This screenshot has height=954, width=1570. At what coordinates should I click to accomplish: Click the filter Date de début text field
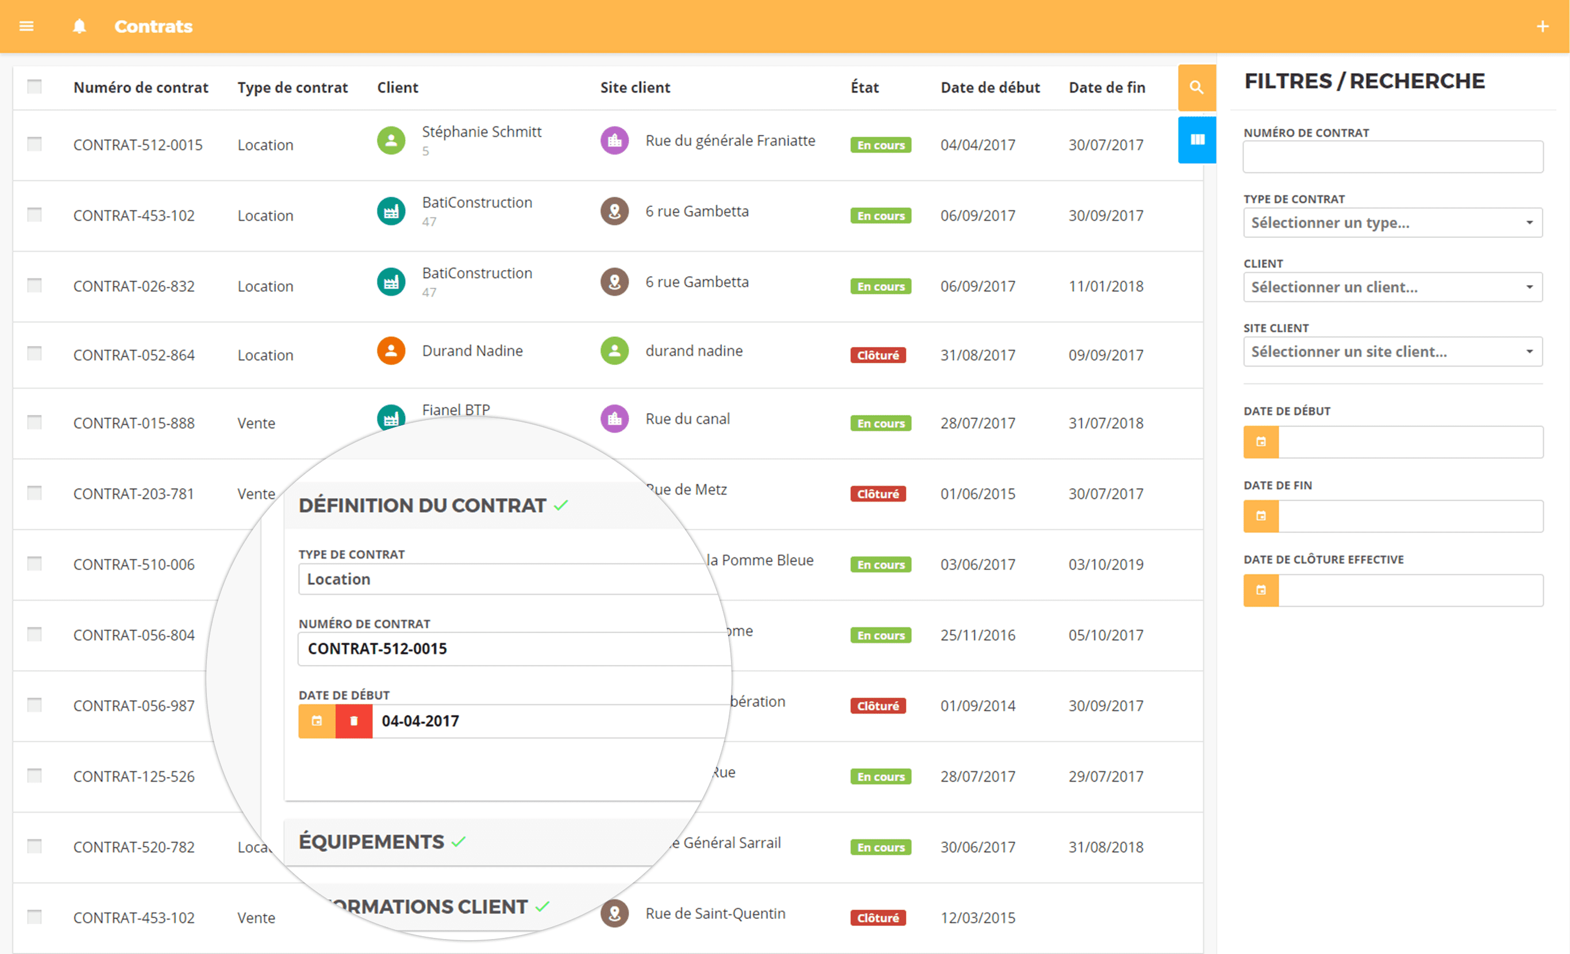[1411, 441]
